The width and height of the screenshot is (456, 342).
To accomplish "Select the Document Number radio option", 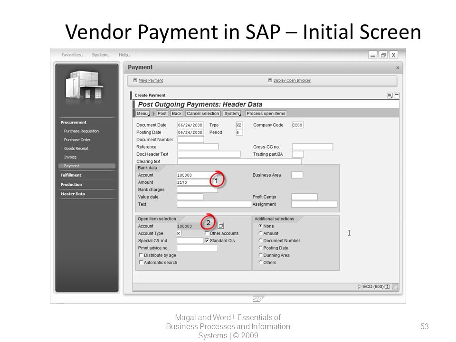I will (261, 240).
